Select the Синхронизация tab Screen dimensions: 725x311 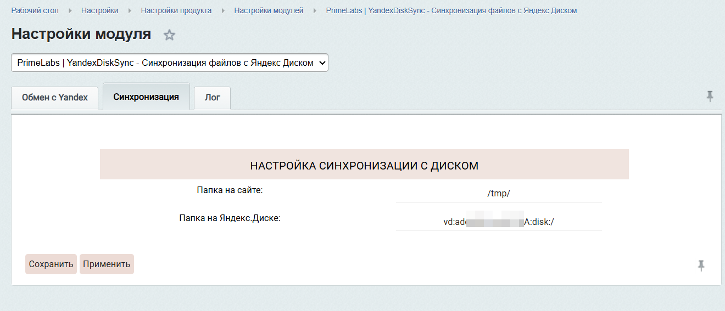point(146,97)
